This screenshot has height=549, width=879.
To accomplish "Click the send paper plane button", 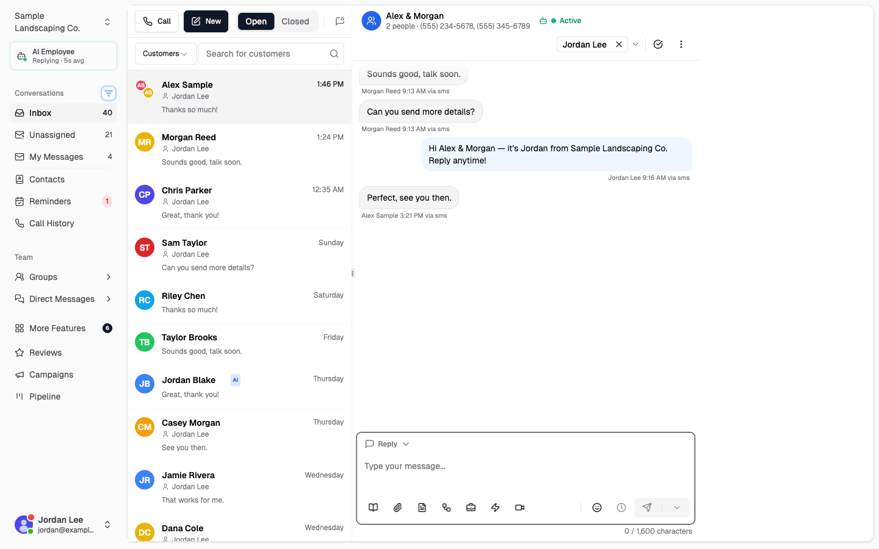I will 648,508.
